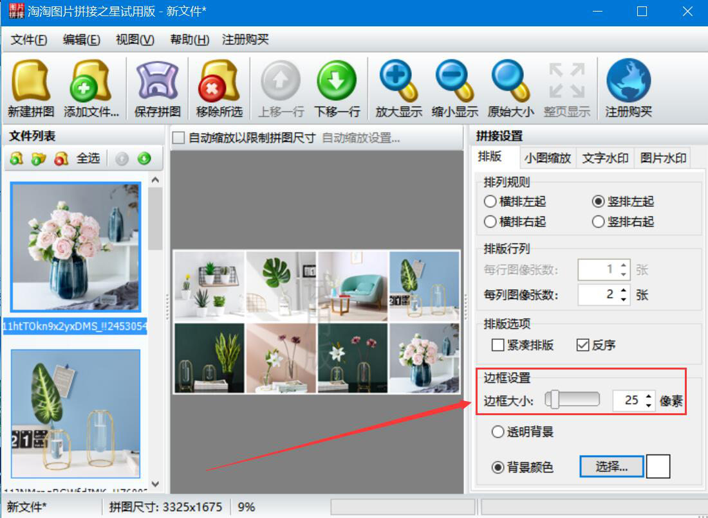
Task: Choose 透明背景 radio option
Action: (x=498, y=432)
